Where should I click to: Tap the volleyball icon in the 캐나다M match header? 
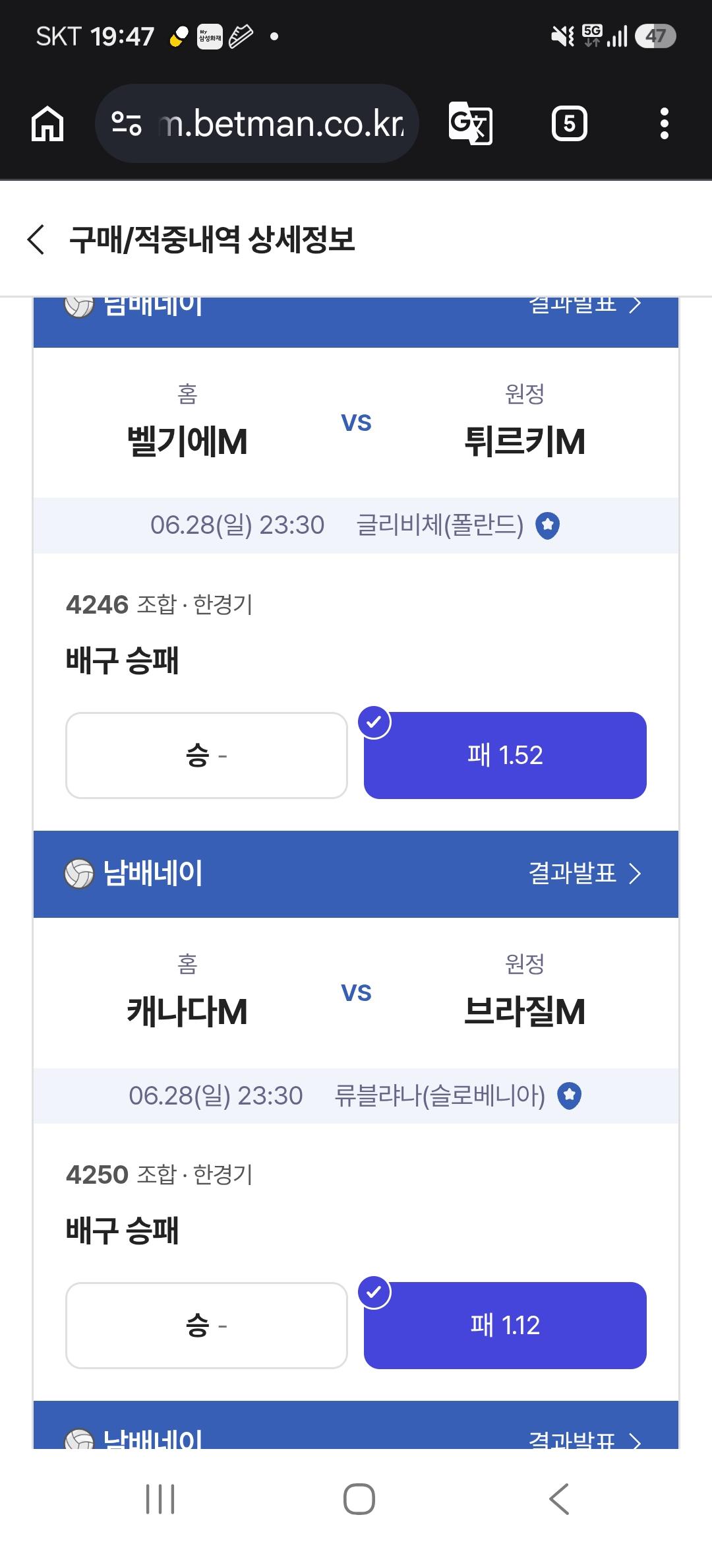pyautogui.click(x=79, y=874)
